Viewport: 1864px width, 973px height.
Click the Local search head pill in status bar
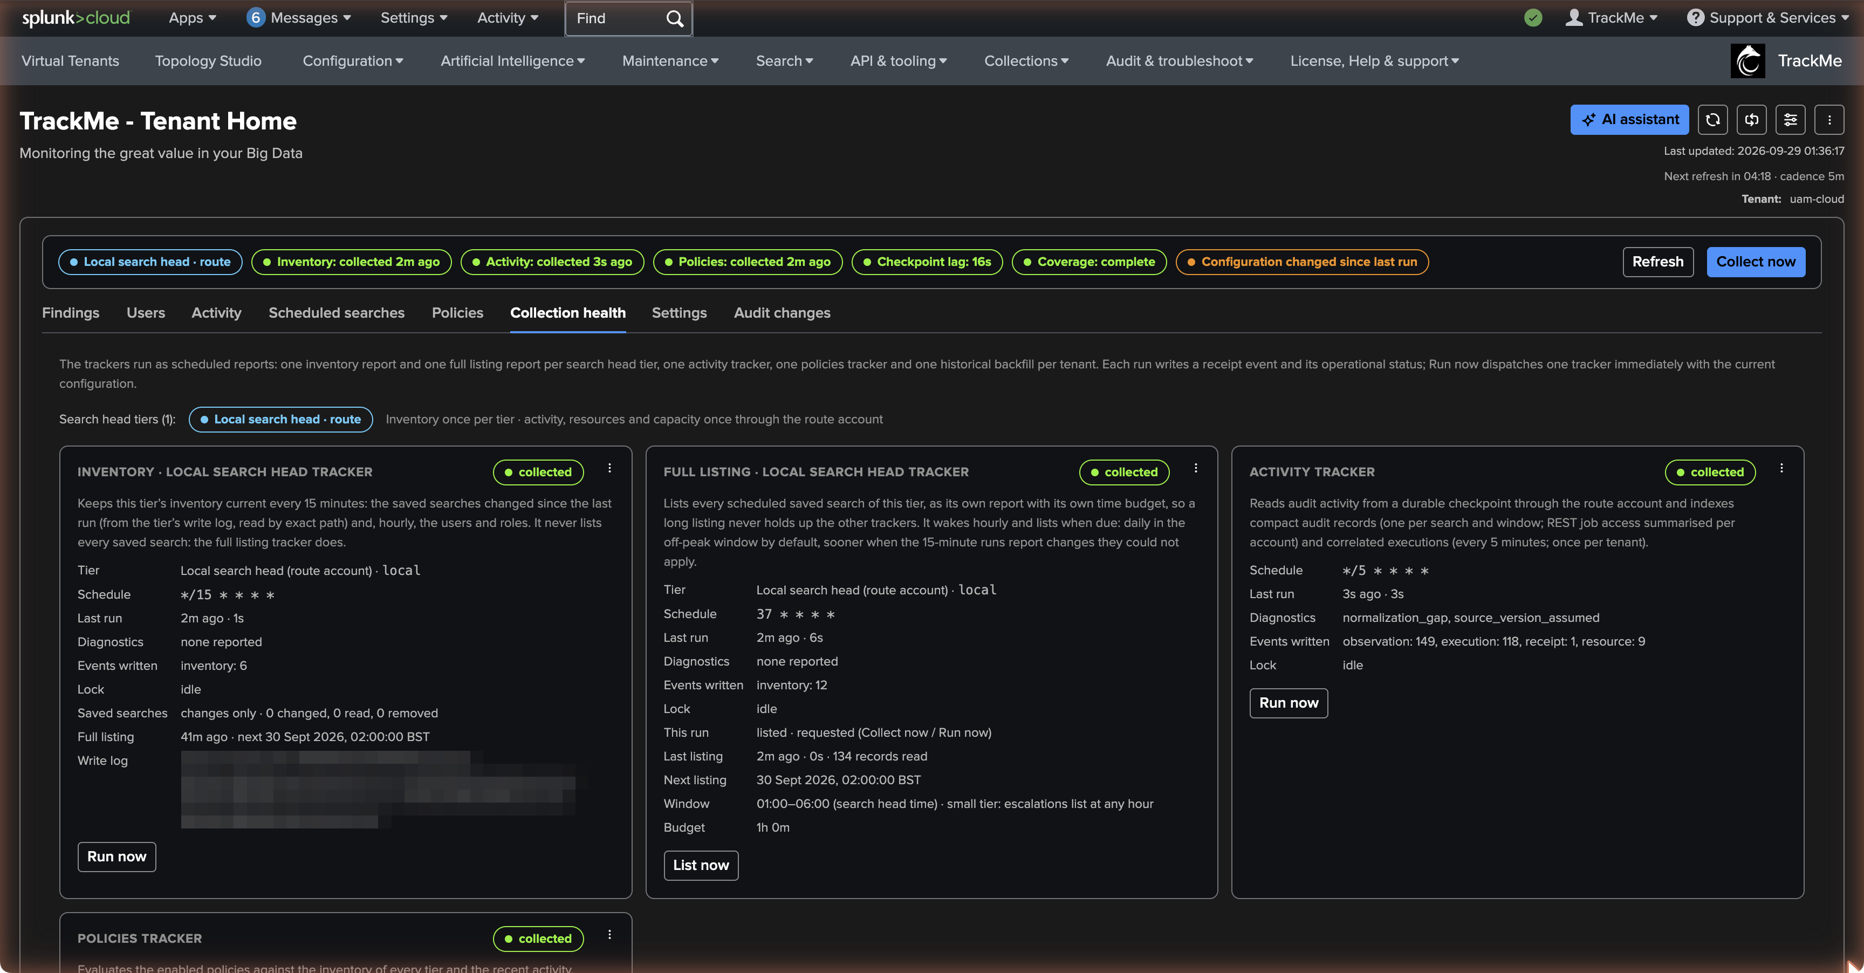click(150, 262)
